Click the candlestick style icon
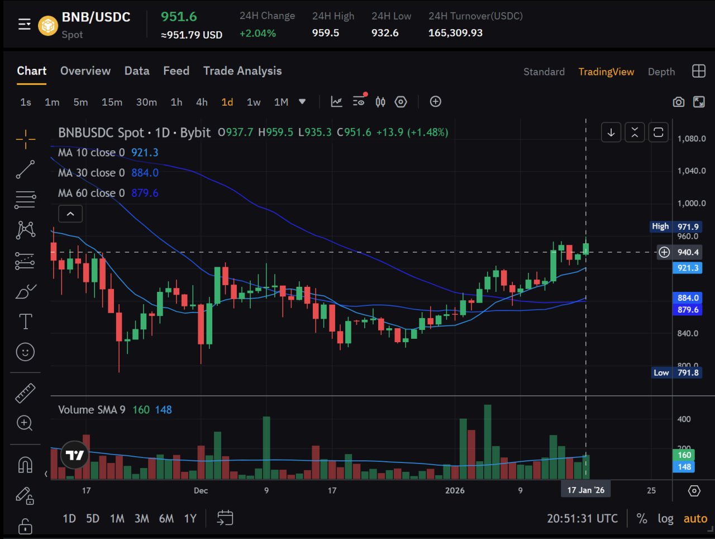715x539 pixels. tap(380, 102)
